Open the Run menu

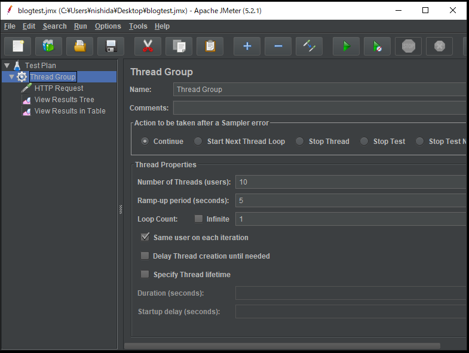click(81, 26)
